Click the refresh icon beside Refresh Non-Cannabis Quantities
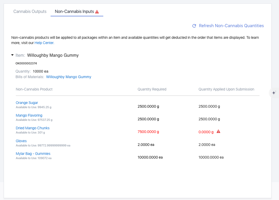 coord(194,26)
